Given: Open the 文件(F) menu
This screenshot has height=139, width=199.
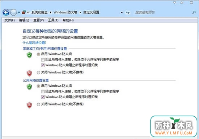Looking at the screenshot, I should point(10,20).
